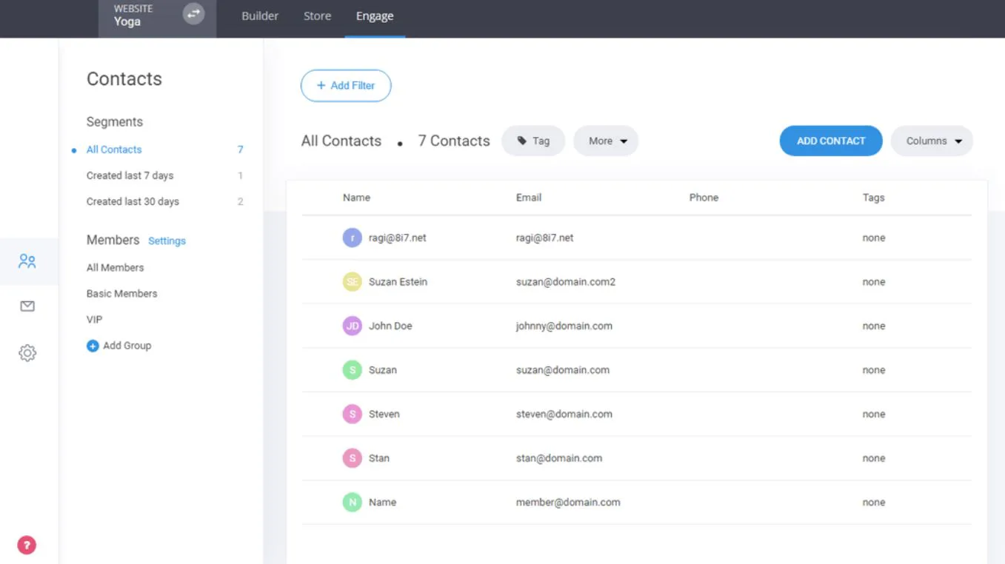Click the plus icon beside Add Group
Viewport: 1005px width, 564px height.
(x=93, y=346)
